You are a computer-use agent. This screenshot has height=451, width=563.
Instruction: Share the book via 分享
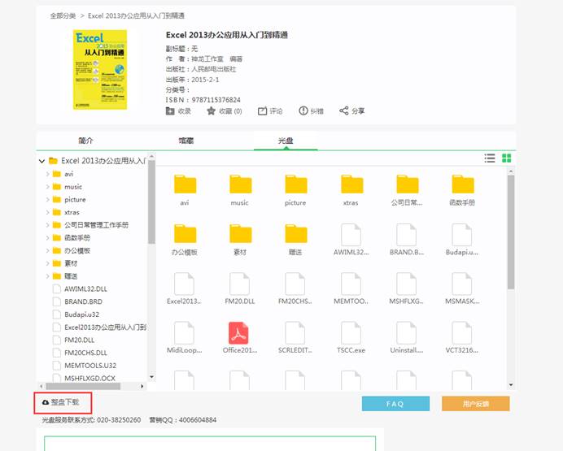(x=351, y=111)
